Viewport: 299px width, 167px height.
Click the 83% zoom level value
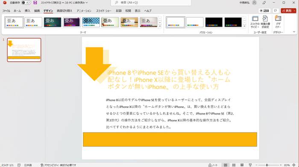click(287, 165)
